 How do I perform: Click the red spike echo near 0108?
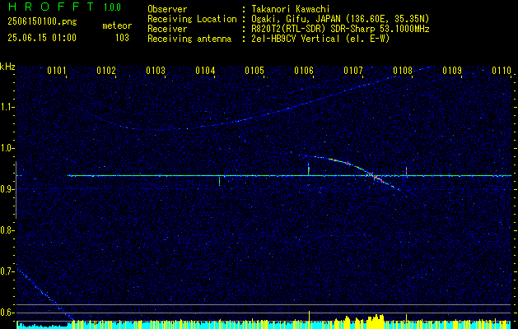pos(406,171)
